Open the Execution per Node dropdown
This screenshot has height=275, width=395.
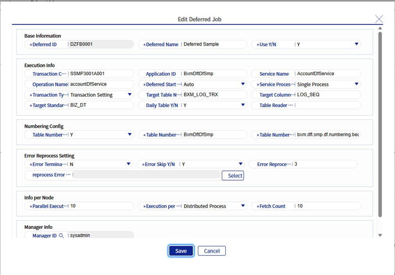pyautogui.click(x=243, y=206)
